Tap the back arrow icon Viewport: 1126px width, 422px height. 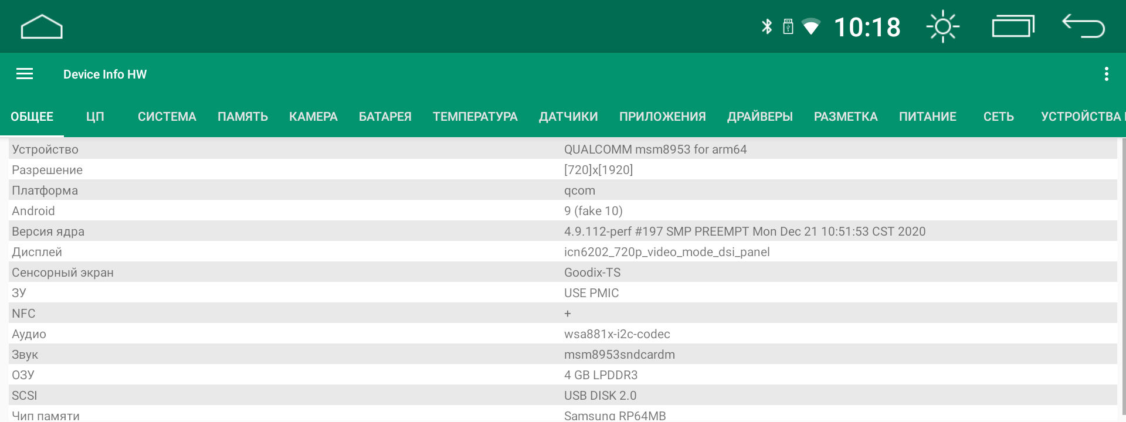[1083, 26]
